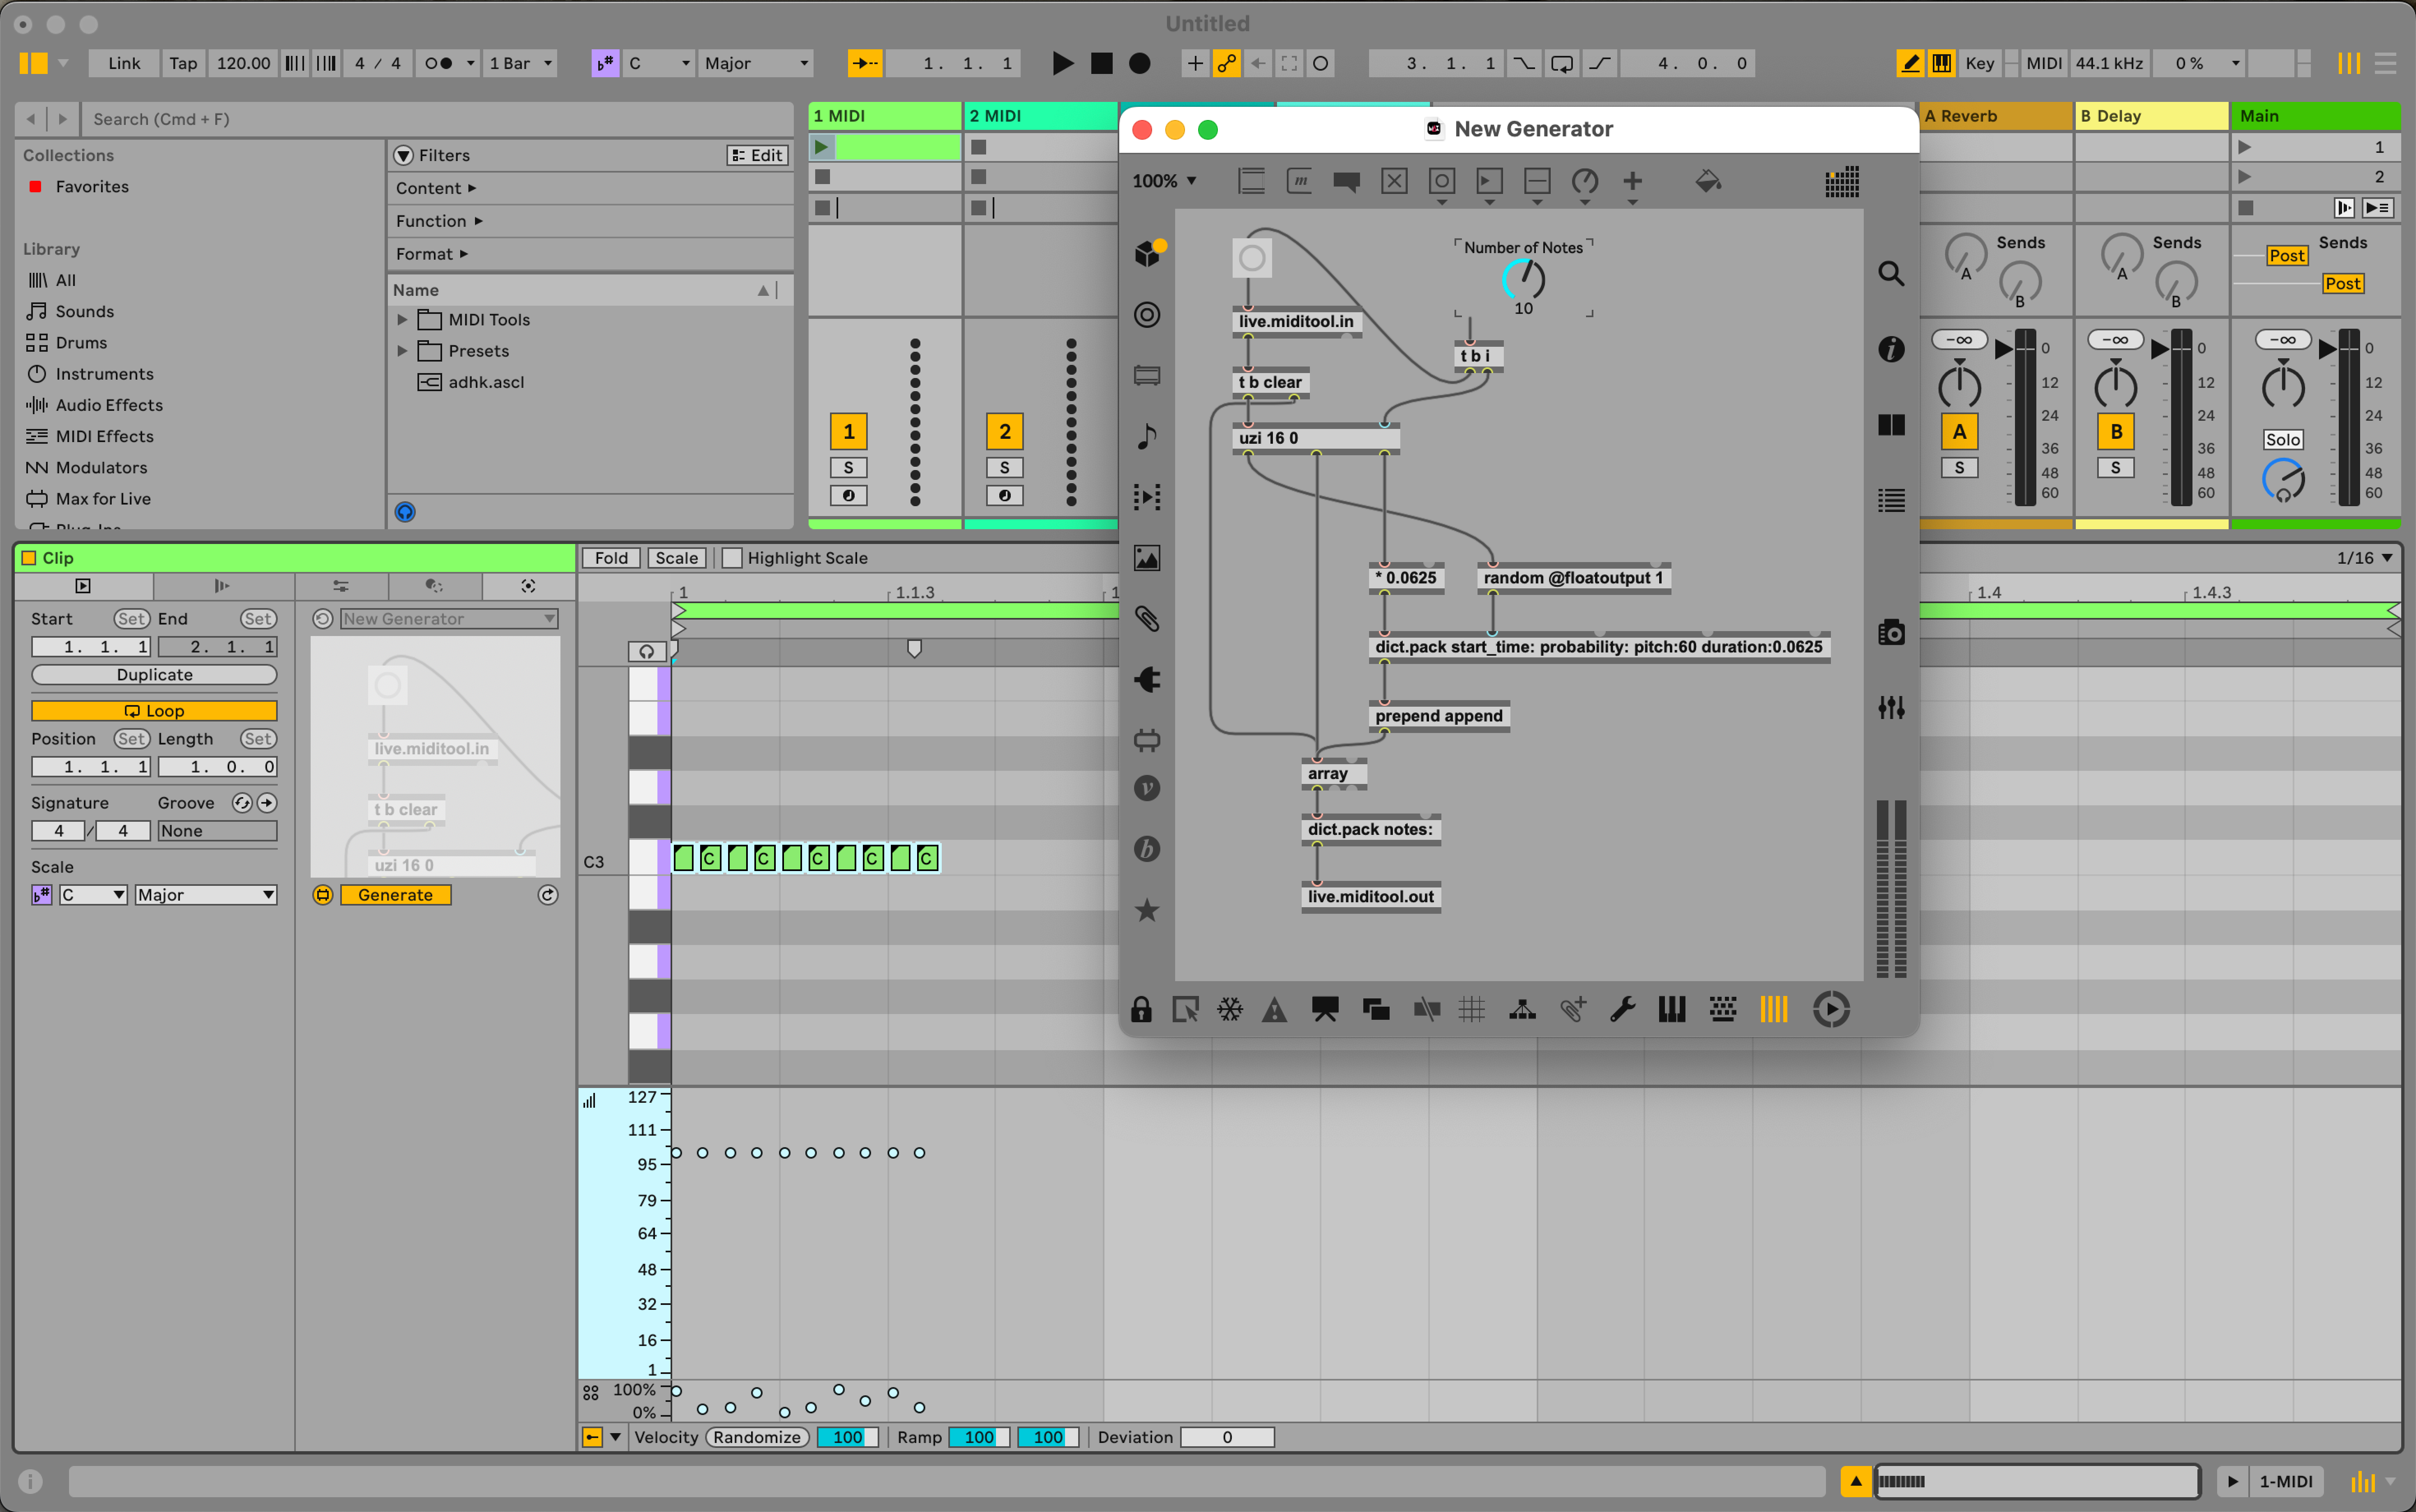Expand the Presets folder
Image resolution: width=2416 pixels, height=1512 pixels.
(402, 351)
